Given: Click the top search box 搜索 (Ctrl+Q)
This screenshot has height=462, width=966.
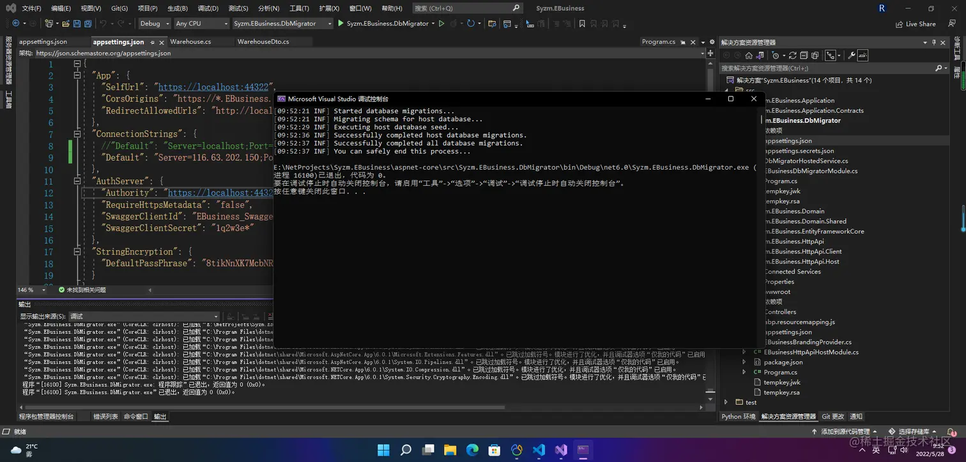Looking at the screenshot, I should tap(467, 8).
